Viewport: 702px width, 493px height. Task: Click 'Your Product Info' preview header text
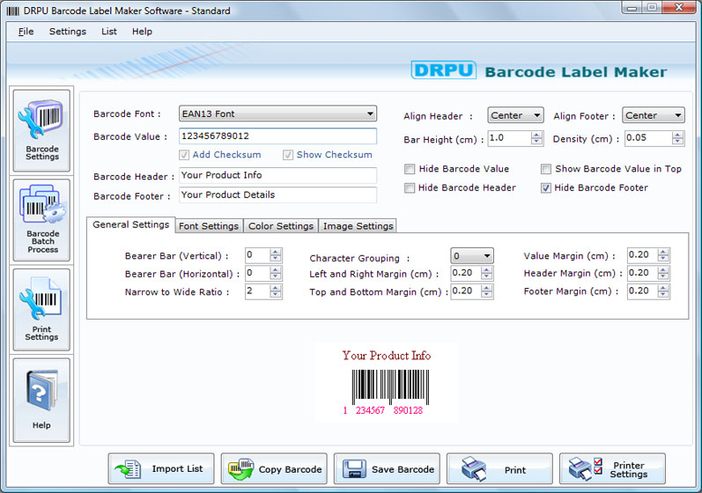click(387, 356)
